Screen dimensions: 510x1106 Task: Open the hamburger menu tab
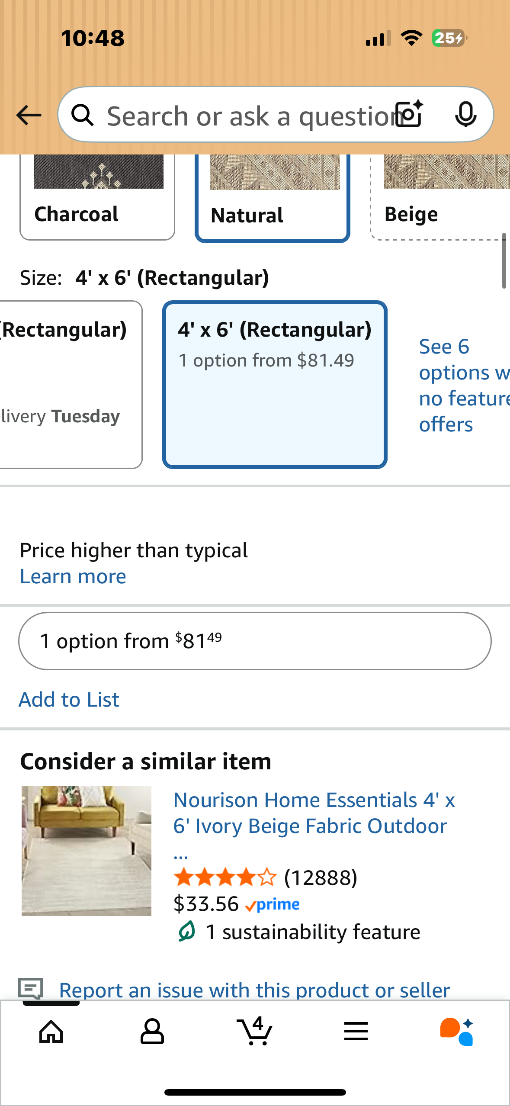pyautogui.click(x=356, y=1032)
